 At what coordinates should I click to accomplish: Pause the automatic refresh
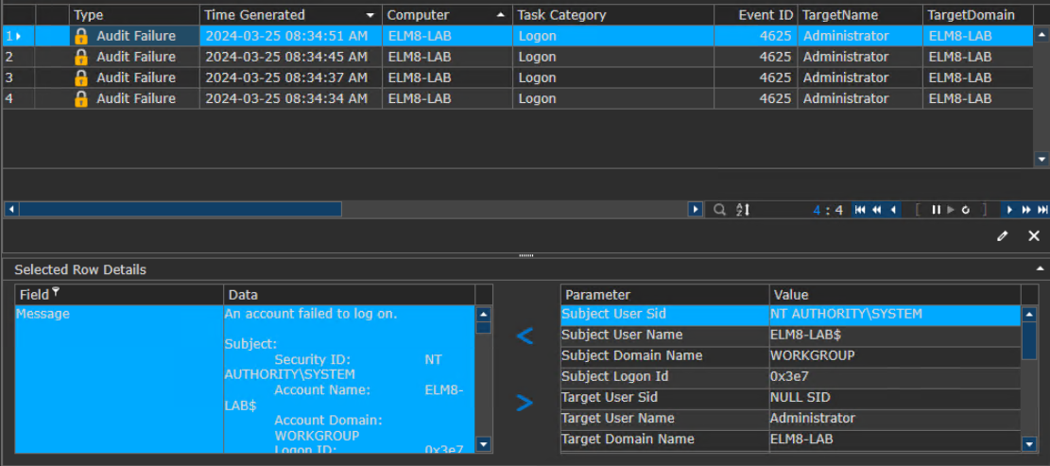click(937, 210)
